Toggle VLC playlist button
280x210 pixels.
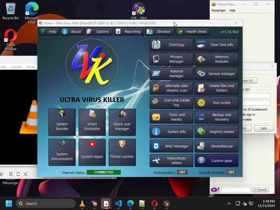coord(11,174)
